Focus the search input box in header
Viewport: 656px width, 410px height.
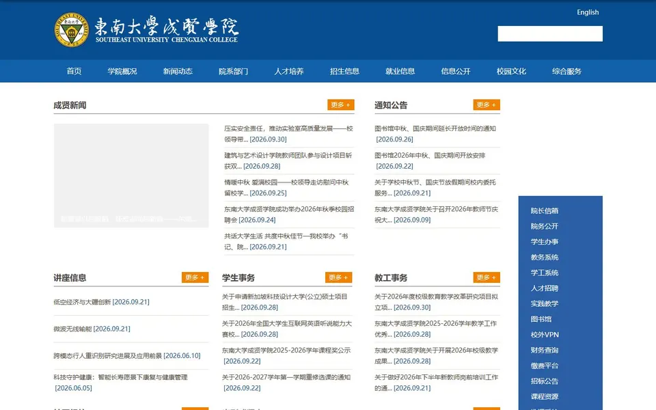pyautogui.click(x=549, y=33)
